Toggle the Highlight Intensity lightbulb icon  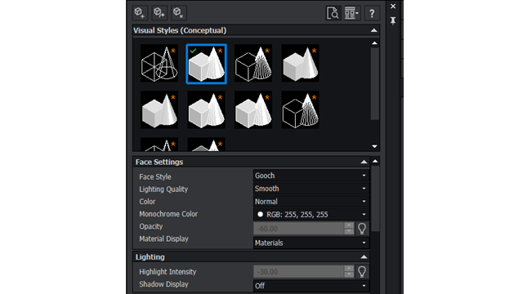pos(362,272)
